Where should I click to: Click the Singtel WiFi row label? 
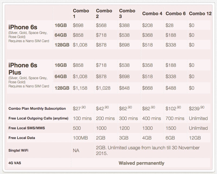tap(19, 151)
